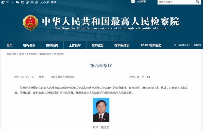Click the 内设机构 breadcrumb link

(x=59, y=54)
